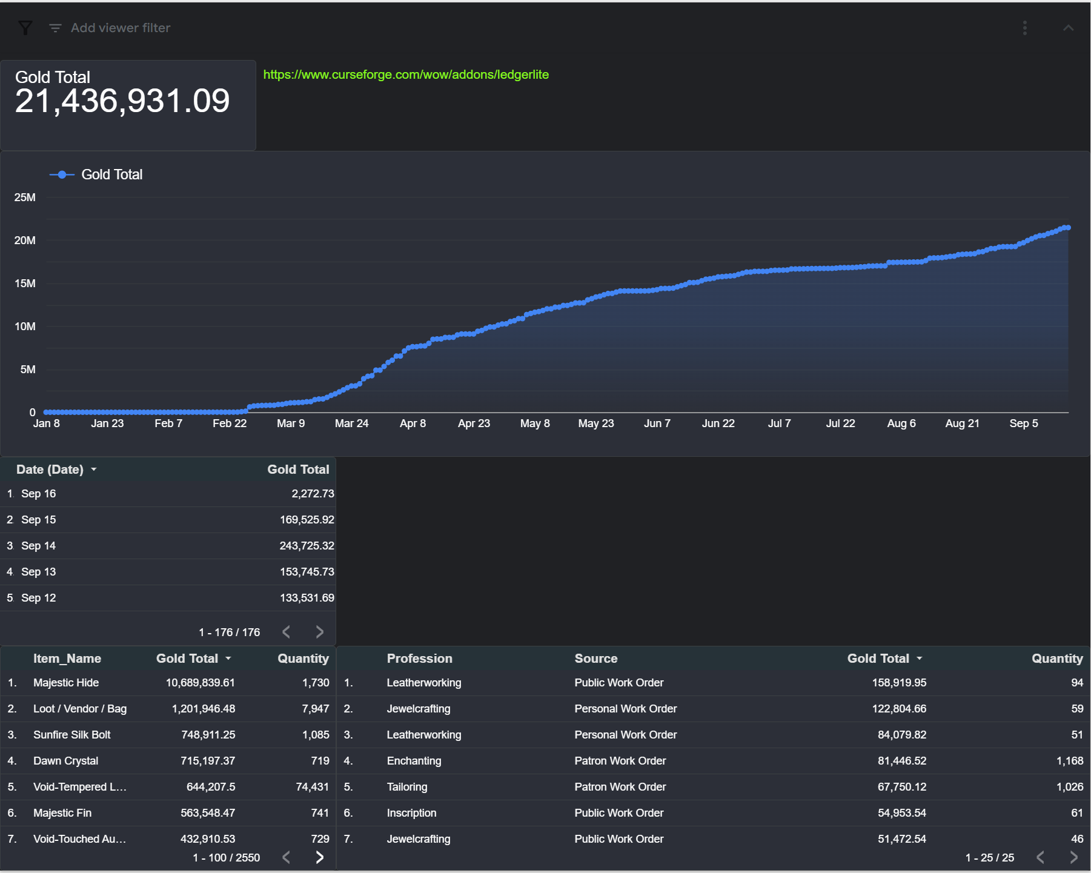Go to previous page of date table

[287, 632]
